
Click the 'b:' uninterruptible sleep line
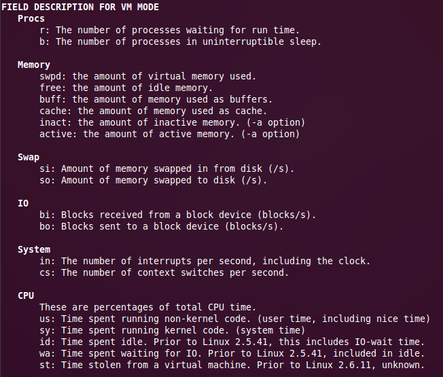tap(180, 41)
